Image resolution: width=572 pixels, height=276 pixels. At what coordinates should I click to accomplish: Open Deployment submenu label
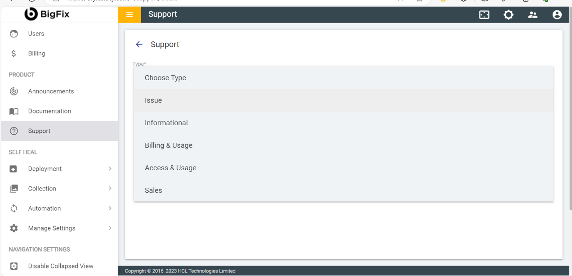pos(45,169)
